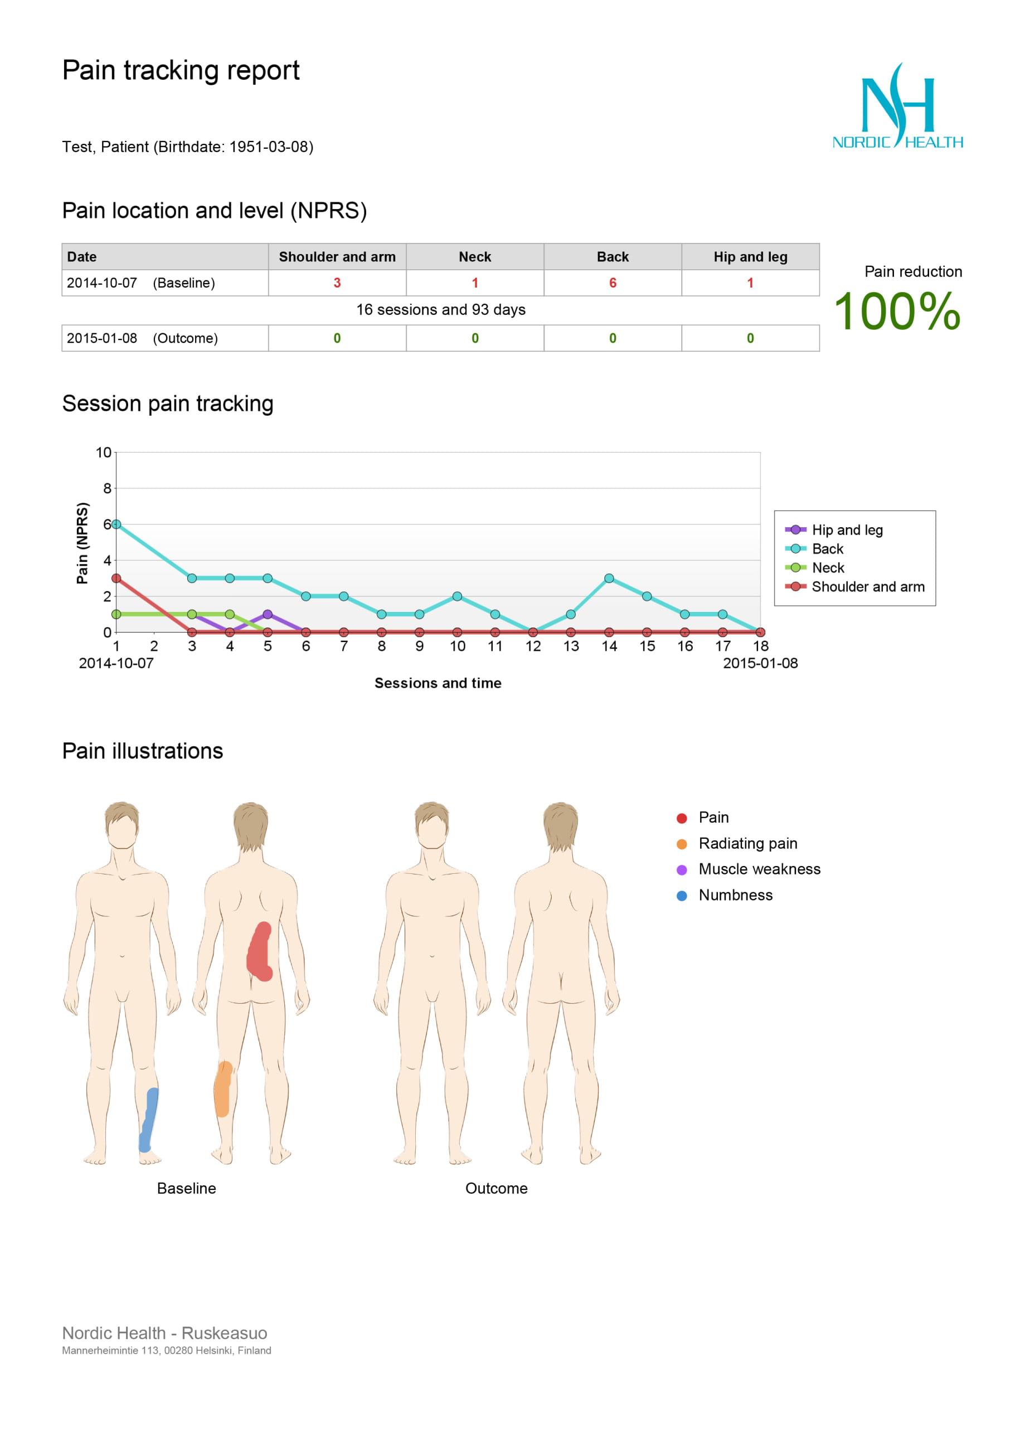Click the Back data point at session 10

click(x=457, y=596)
